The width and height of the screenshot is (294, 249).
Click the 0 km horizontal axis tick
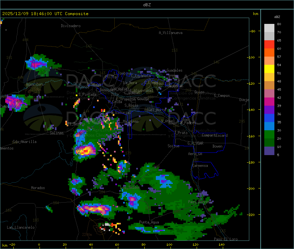tap(39, 244)
